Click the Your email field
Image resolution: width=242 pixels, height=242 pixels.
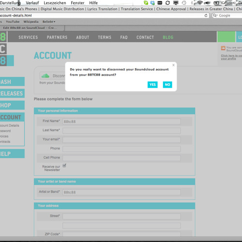click(121, 140)
